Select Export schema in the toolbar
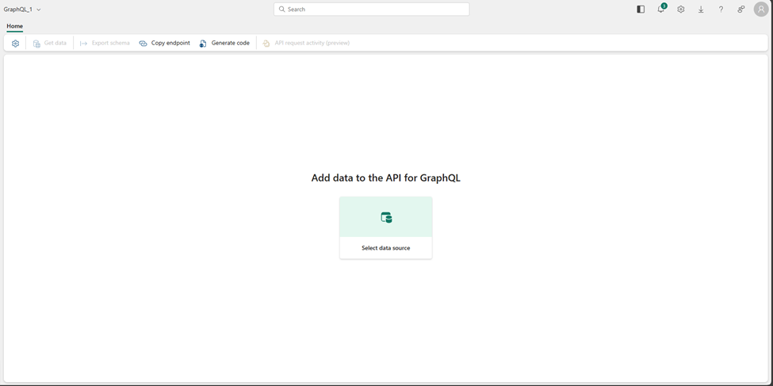The image size is (773, 386). [105, 44]
